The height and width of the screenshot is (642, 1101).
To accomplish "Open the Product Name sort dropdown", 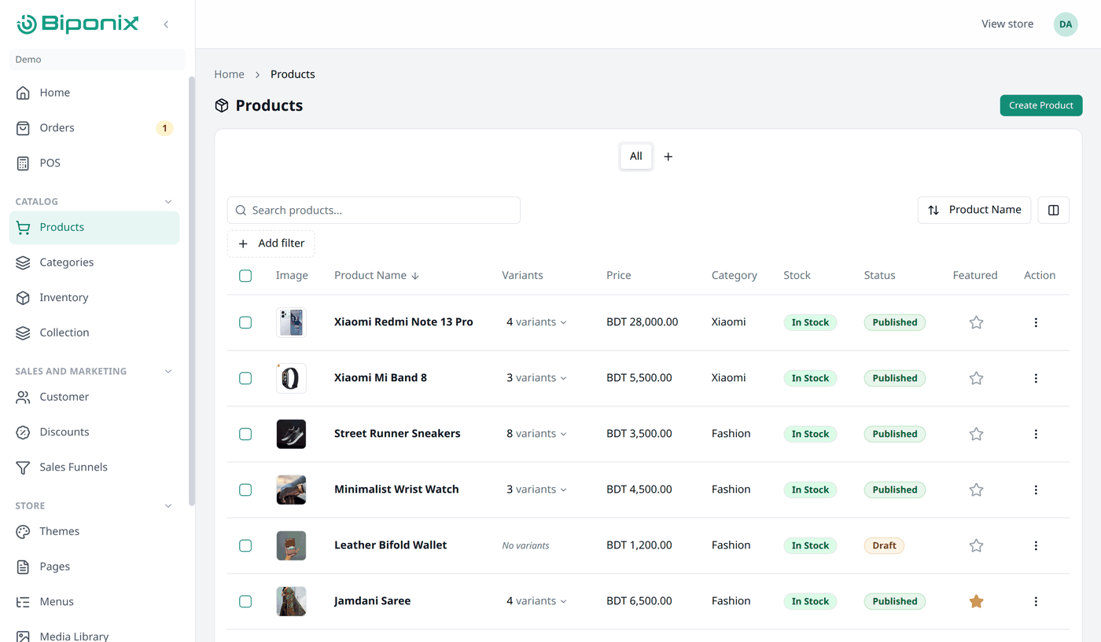I will coord(974,210).
